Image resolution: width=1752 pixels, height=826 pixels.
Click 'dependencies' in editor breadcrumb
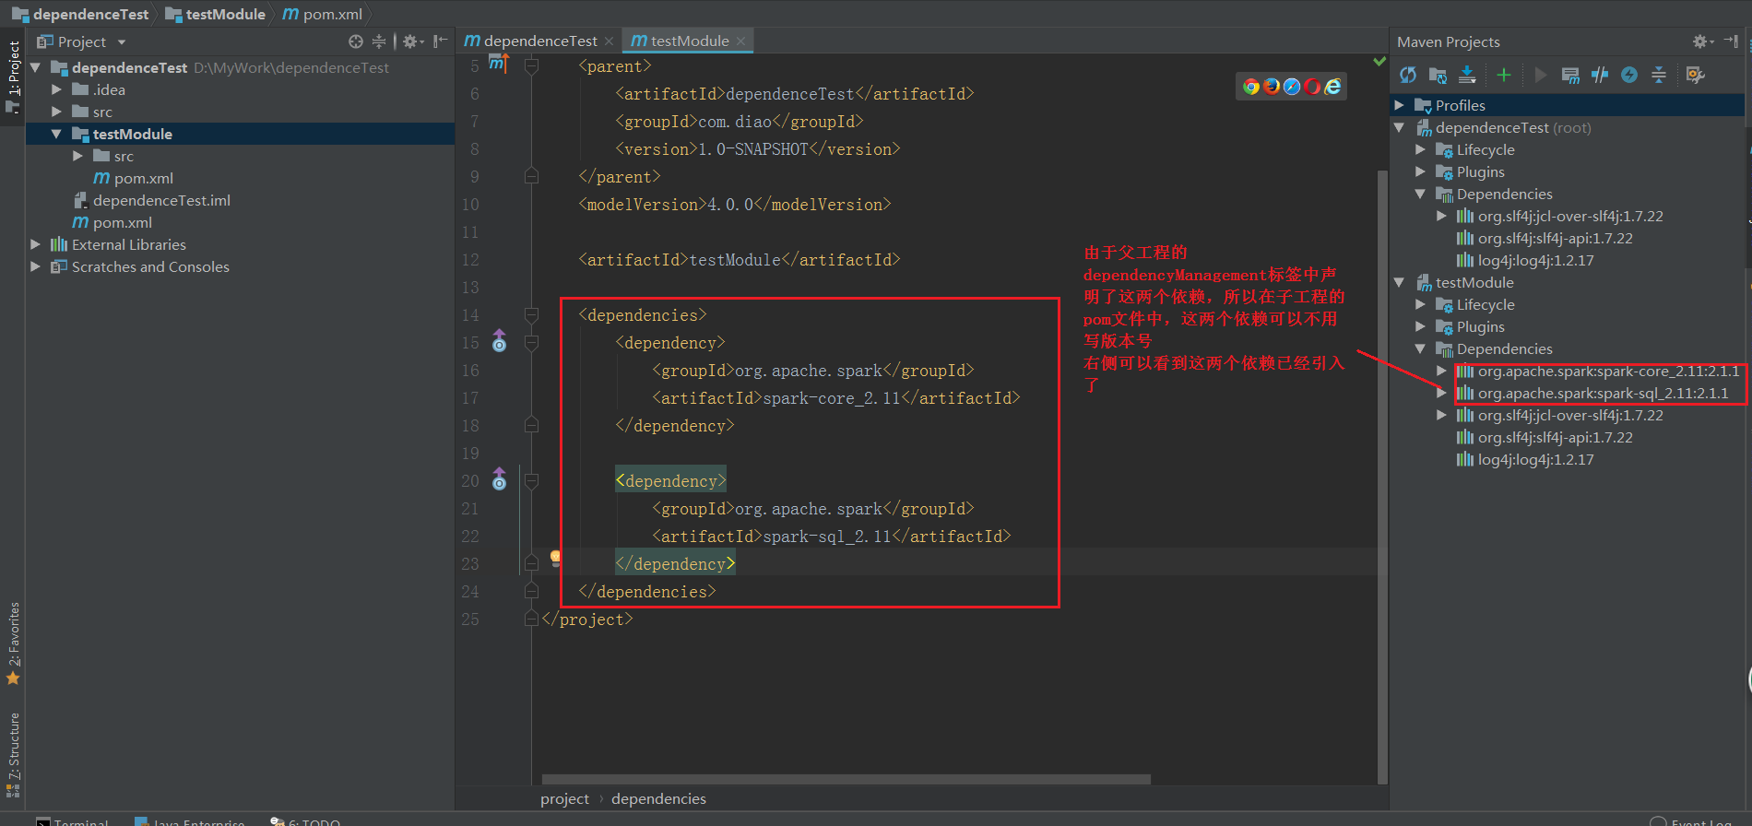coord(658,798)
